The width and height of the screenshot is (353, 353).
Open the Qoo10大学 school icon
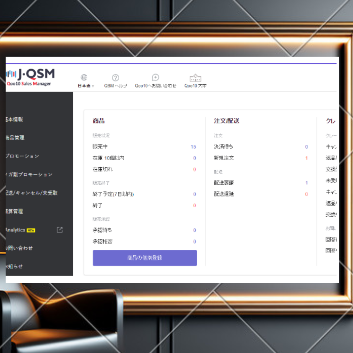click(x=195, y=78)
